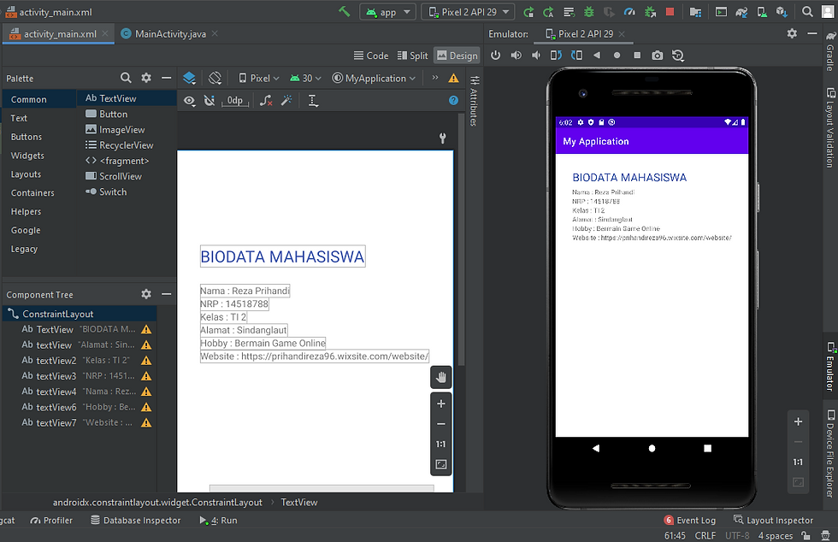The width and height of the screenshot is (838, 542).
Task: Click the Run app rerun icon
Action: point(528,12)
